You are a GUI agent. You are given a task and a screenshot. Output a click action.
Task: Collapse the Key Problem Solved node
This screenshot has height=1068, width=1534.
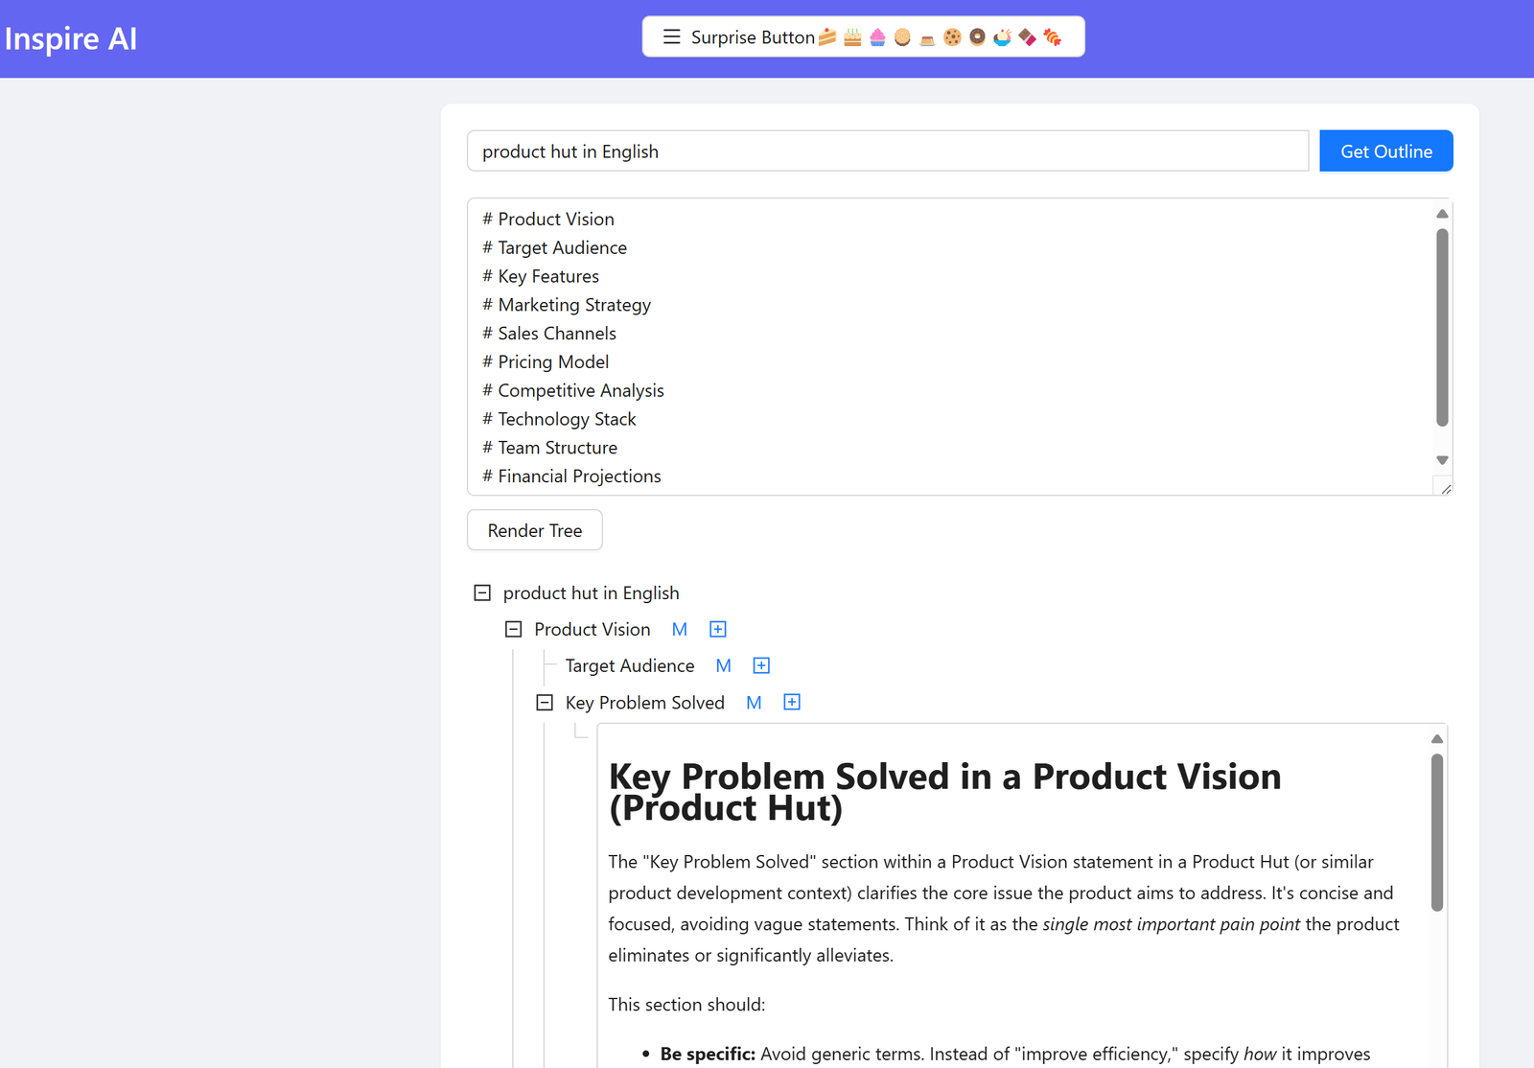[545, 703]
